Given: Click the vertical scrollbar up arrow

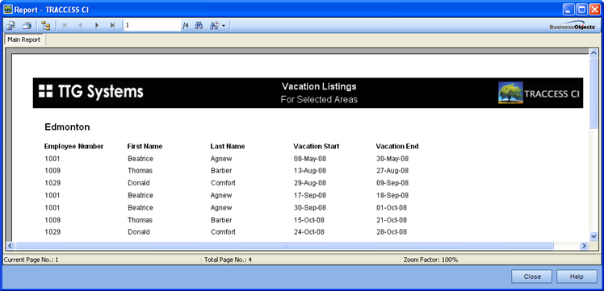Looking at the screenshot, I should 594,53.
